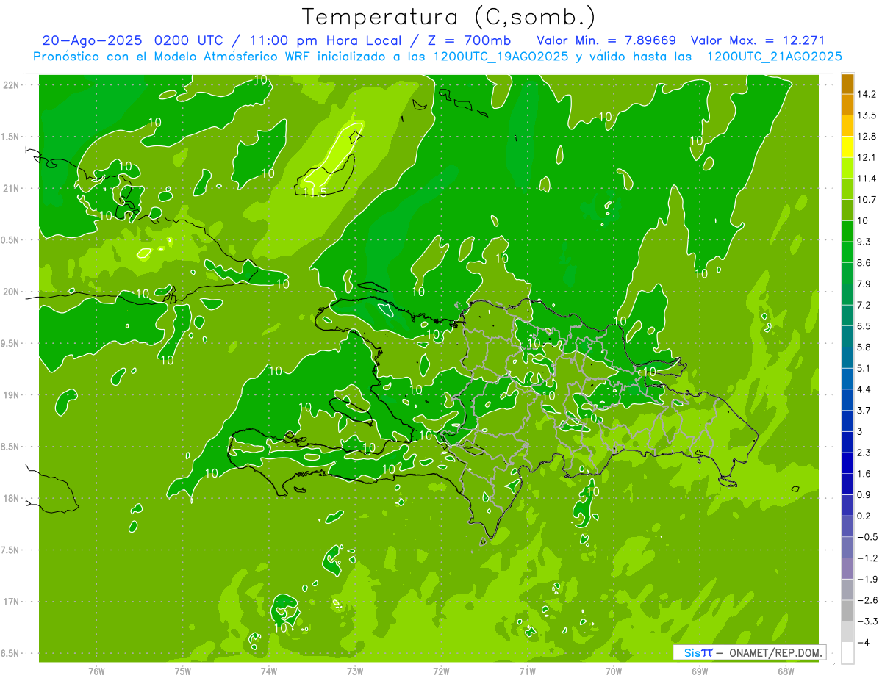This screenshot has width=882, height=681.
Task: Click the legend value "10.7"
Action: (x=867, y=199)
